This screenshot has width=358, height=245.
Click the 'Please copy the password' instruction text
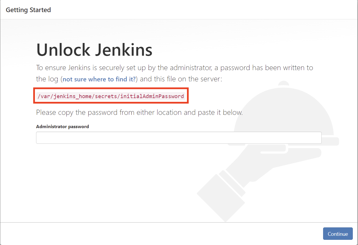pyautogui.click(x=139, y=112)
